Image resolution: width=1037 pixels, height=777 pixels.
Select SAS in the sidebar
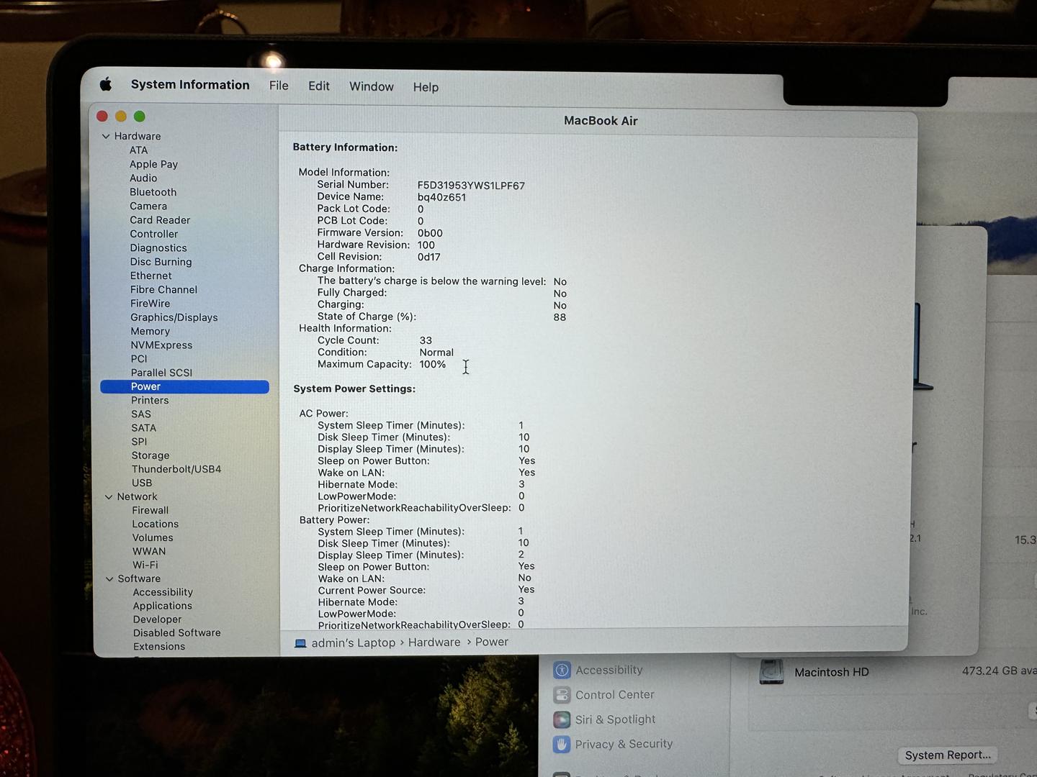coord(141,414)
